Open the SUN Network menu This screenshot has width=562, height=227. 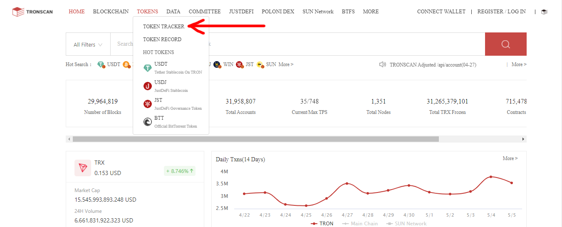318,12
